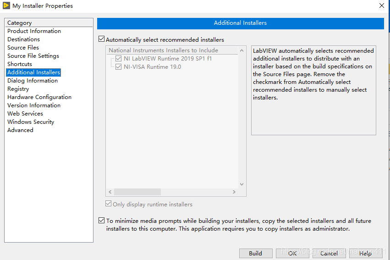Viewport: 390px width, 260px height.
Task: Open the Windows Security category
Action: click(31, 122)
